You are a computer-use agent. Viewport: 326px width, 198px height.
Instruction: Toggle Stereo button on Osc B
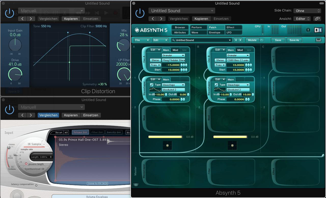(220, 60)
